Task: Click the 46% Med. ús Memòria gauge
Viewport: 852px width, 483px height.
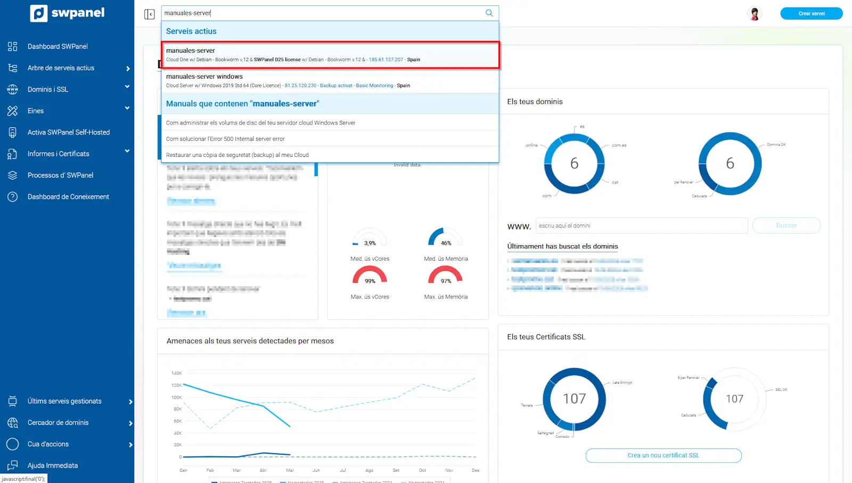Action: (x=445, y=237)
